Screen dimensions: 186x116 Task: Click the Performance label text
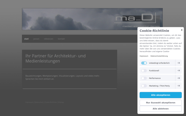155,78
